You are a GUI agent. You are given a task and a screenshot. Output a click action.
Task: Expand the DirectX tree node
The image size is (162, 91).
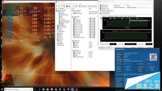(x=56, y=36)
